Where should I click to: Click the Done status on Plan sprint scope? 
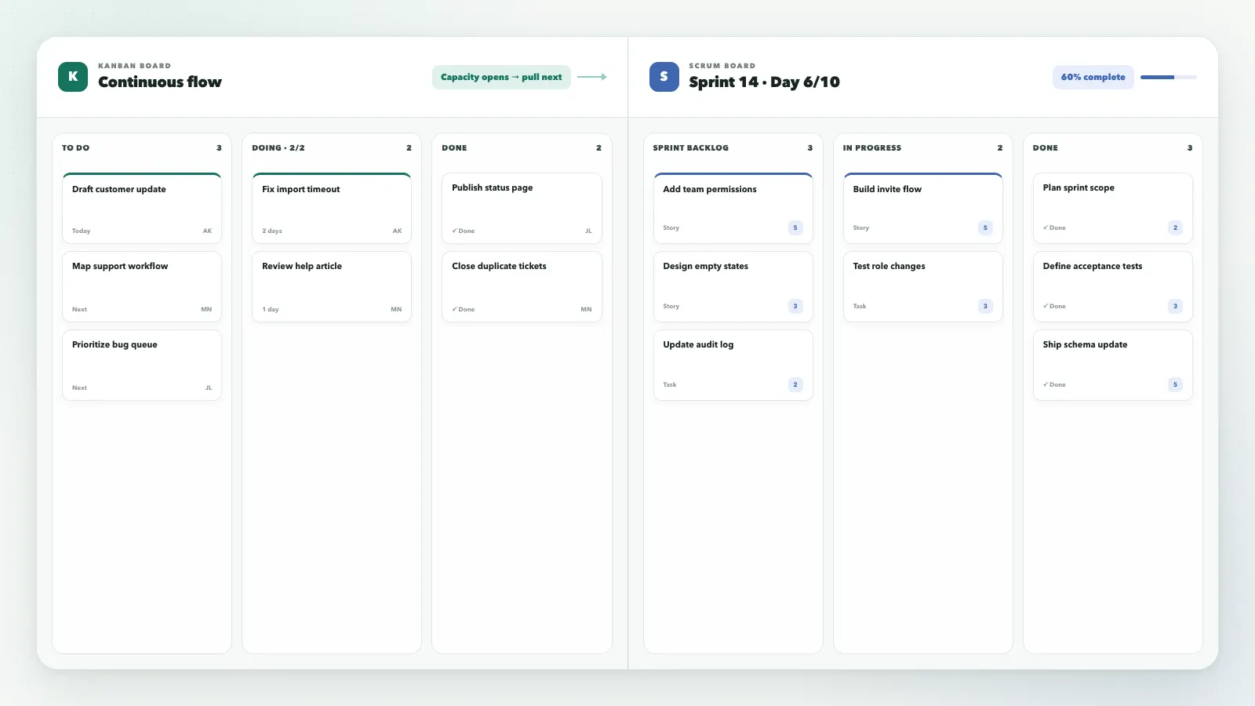(x=1054, y=227)
